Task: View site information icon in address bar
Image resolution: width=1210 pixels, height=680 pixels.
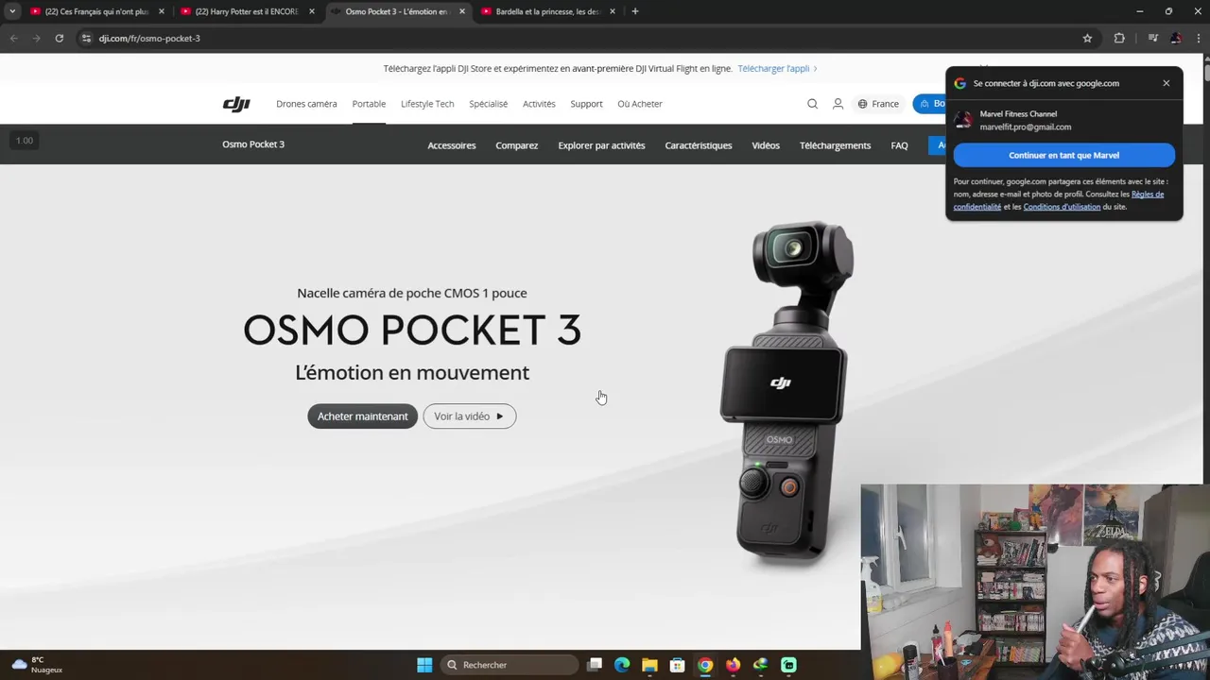Action: point(86,38)
